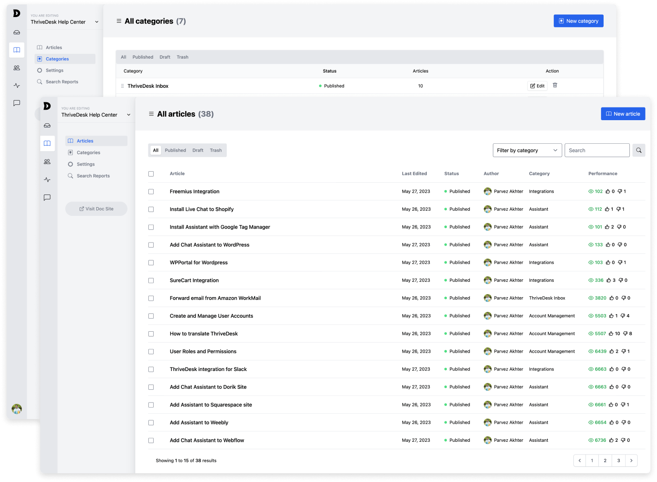Screen dimensions: 657x482
Task: Check the box for User Roles and Permissions
Action: click(x=151, y=352)
